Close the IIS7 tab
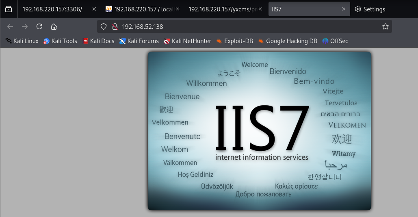 pos(344,9)
